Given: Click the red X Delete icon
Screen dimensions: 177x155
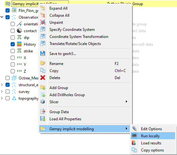Looking at the screenshot, I should (43, 77).
